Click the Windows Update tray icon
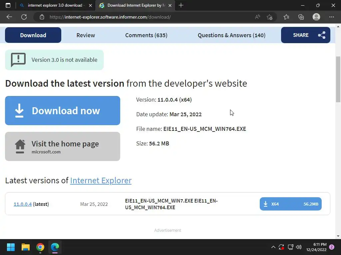This screenshot has width=341, height=255. tap(281, 247)
